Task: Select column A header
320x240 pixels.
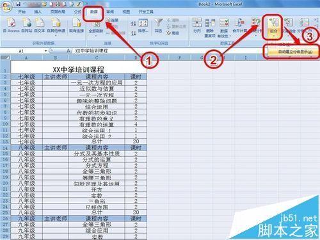Action: 26,58
